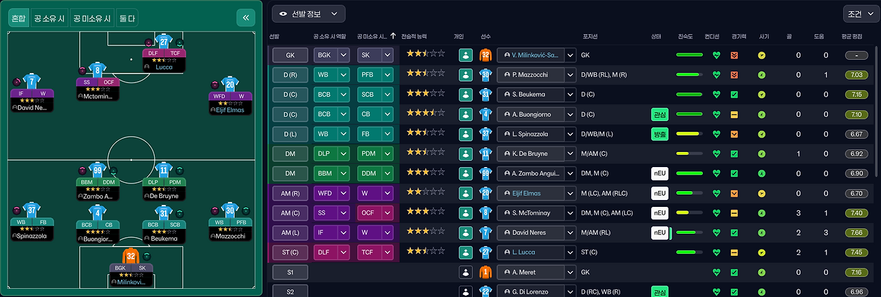Click the person icon in Mazzocchi's row
This screenshot has width=881, height=297.
point(466,75)
